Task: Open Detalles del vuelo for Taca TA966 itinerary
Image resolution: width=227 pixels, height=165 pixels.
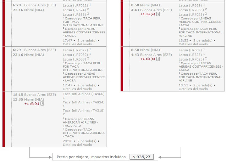Action: tap(77, 145)
